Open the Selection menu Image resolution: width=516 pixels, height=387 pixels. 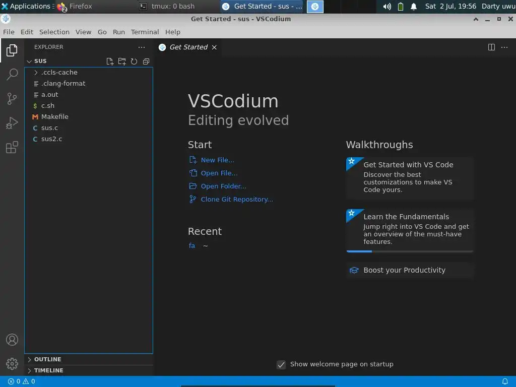click(54, 32)
